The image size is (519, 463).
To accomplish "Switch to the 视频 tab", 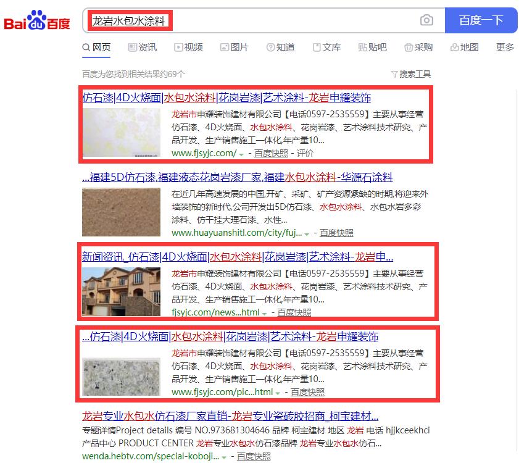I will pos(188,48).
